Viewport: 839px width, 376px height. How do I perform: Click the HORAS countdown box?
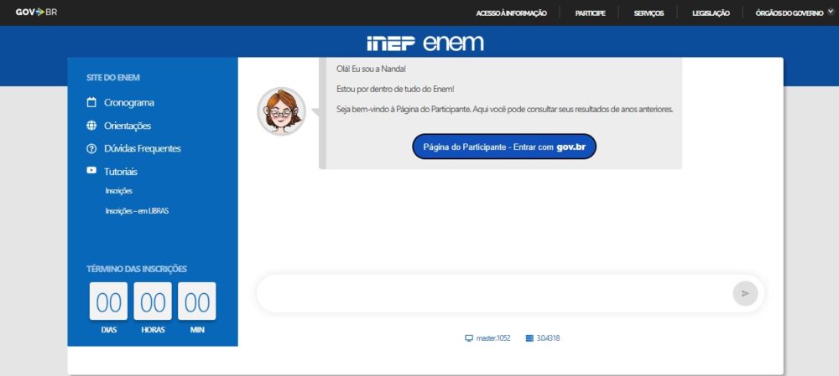pos(153,301)
